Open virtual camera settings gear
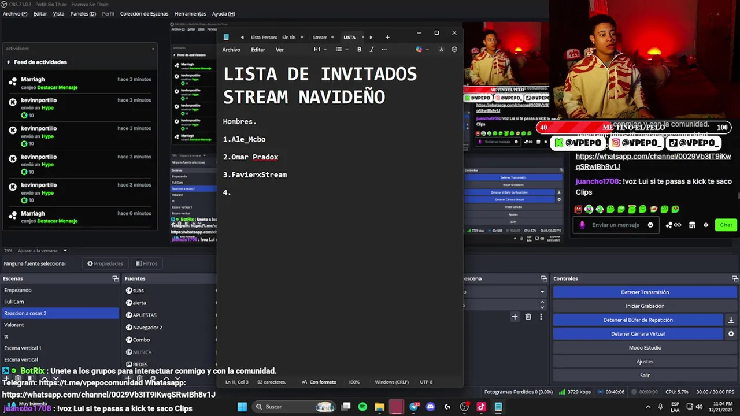 click(731, 334)
